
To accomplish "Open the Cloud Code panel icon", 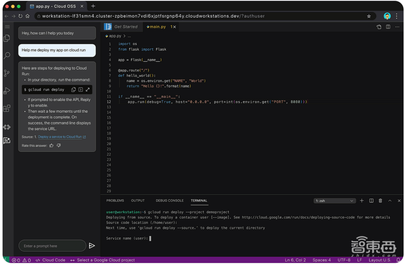I will click(6, 127).
